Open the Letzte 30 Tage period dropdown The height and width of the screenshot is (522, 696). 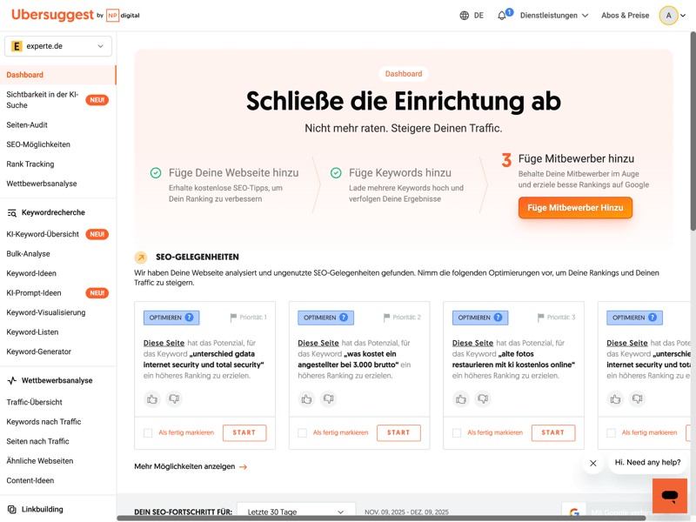click(x=296, y=512)
